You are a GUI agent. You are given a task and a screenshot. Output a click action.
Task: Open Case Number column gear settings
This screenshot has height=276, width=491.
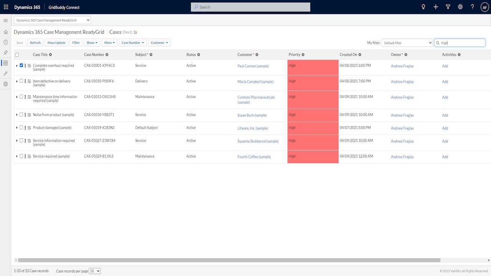(x=107, y=55)
